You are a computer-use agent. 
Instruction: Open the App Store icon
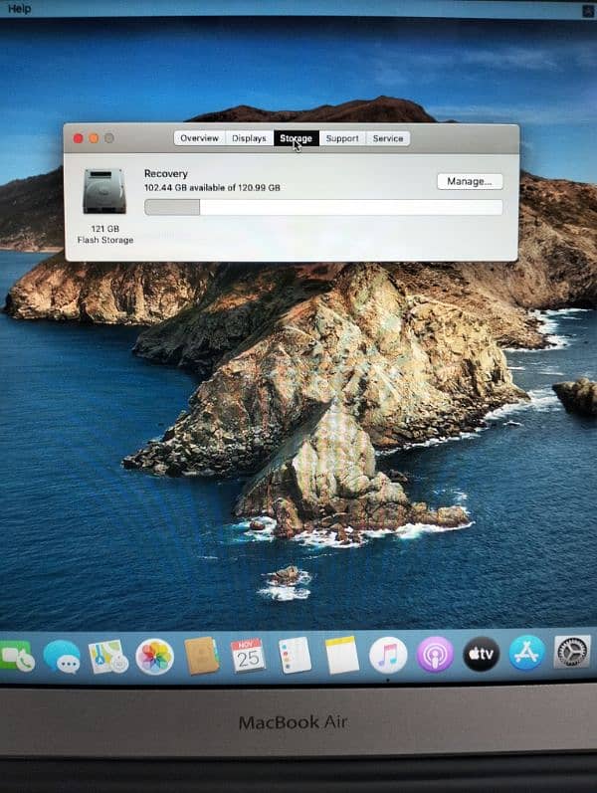tap(527, 653)
